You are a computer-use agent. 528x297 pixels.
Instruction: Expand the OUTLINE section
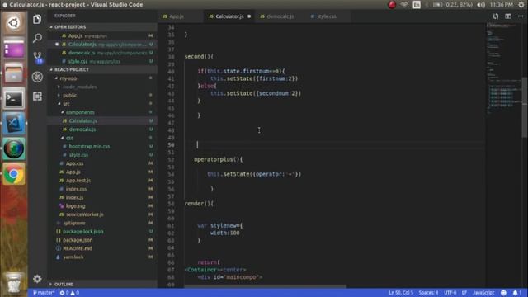tap(64, 284)
